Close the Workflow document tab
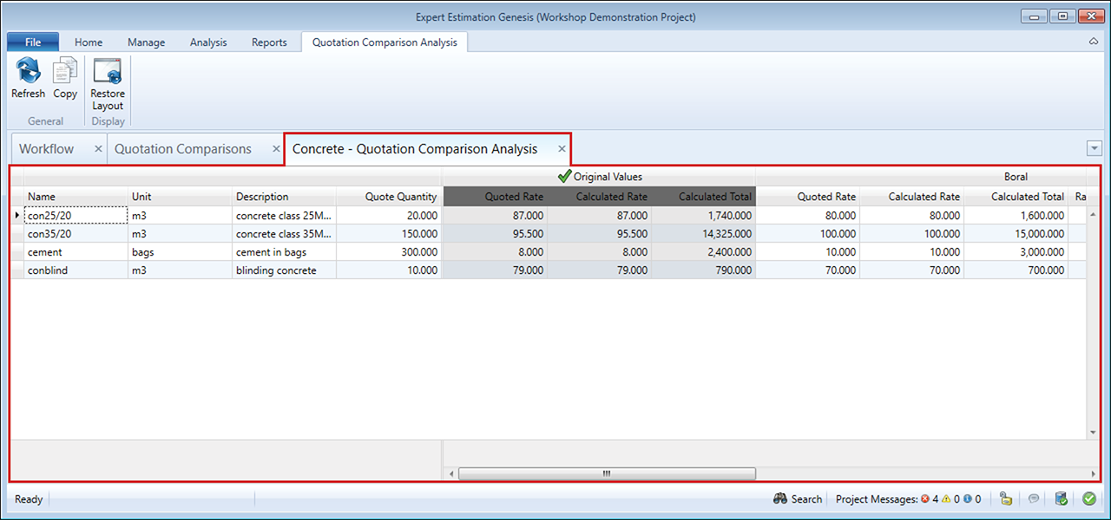Screen dimensions: 1111x520 [98, 149]
